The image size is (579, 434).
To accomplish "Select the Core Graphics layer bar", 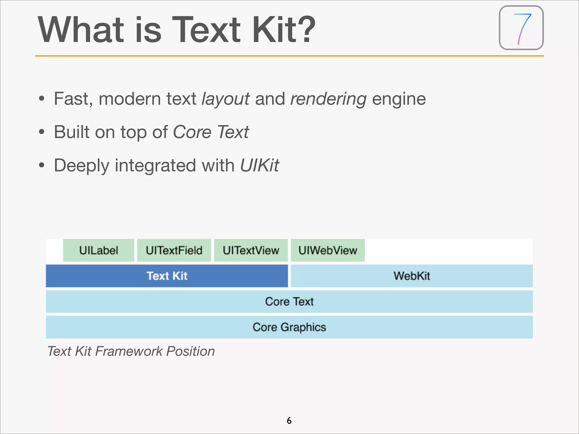I will (x=289, y=327).
